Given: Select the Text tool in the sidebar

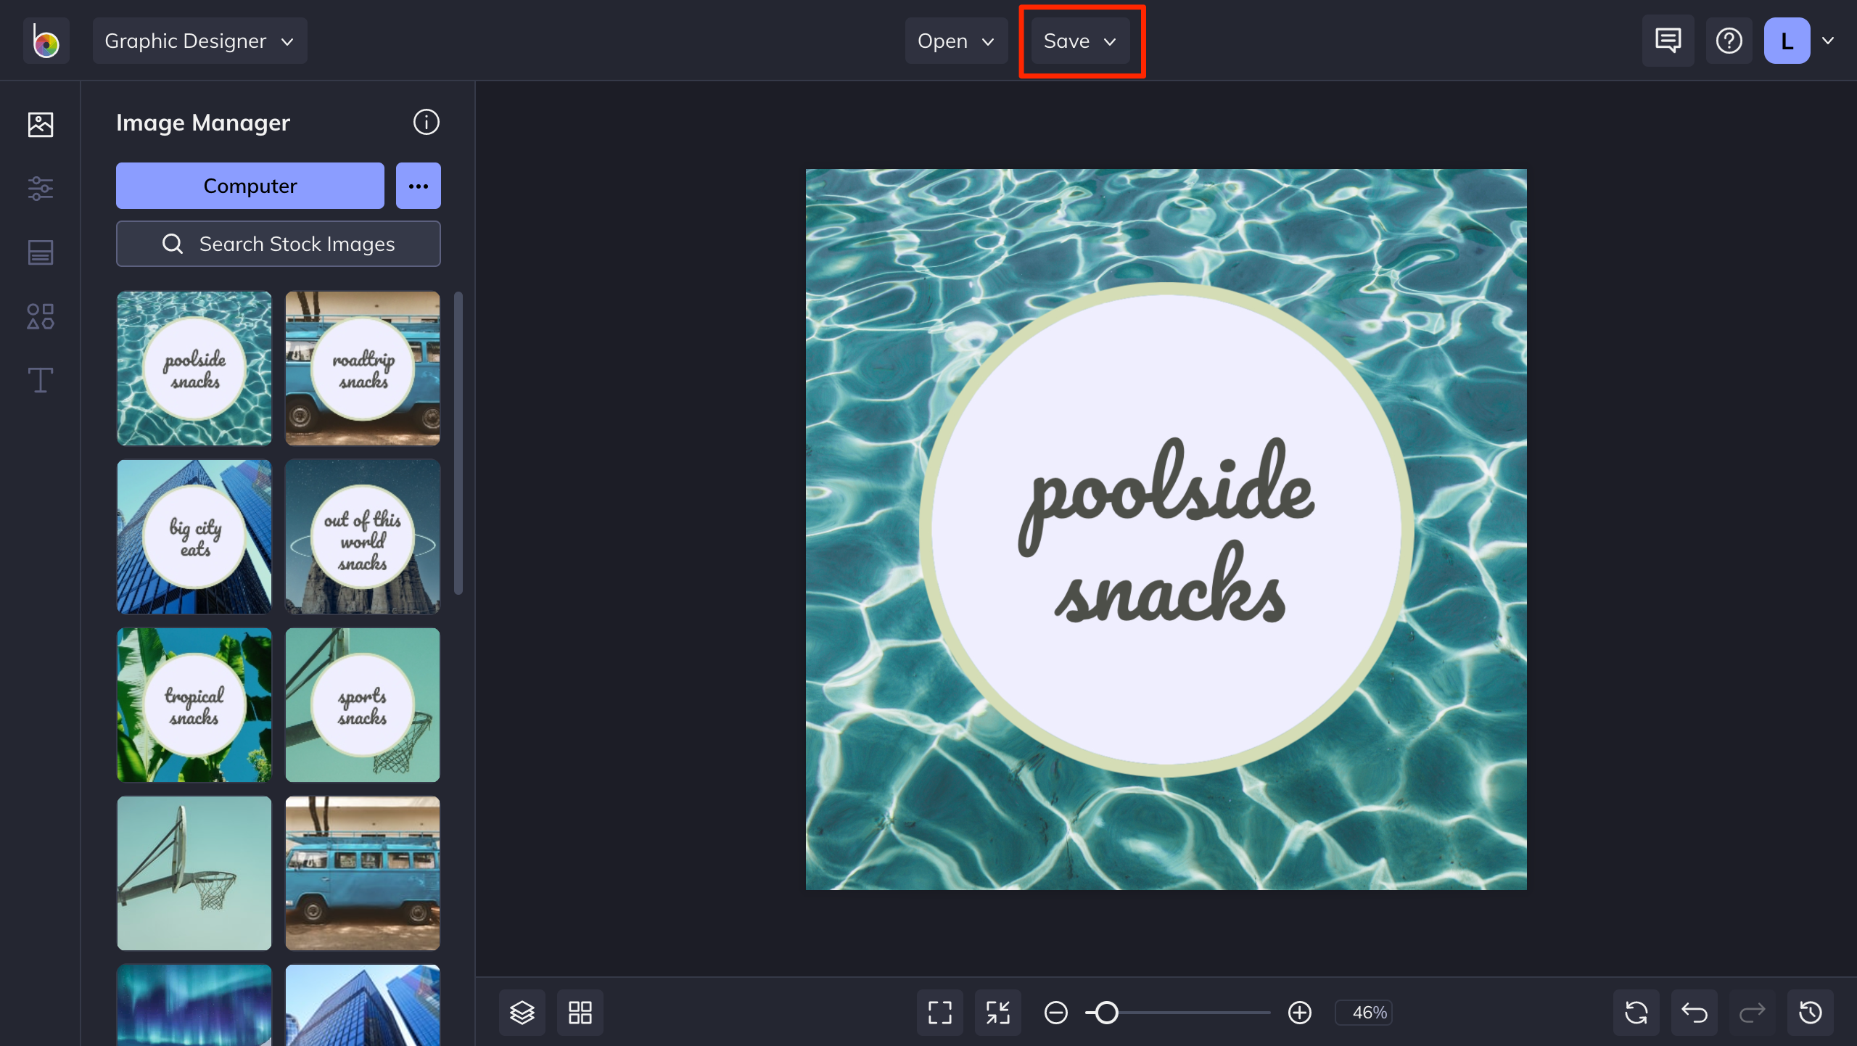Looking at the screenshot, I should pyautogui.click(x=40, y=380).
